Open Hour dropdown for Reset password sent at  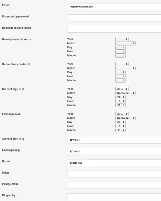[120, 51]
